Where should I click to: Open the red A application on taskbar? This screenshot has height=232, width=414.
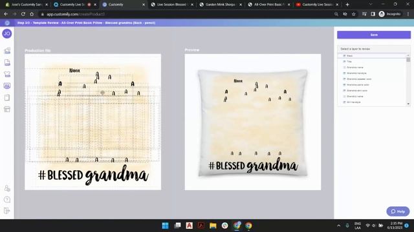189,226
